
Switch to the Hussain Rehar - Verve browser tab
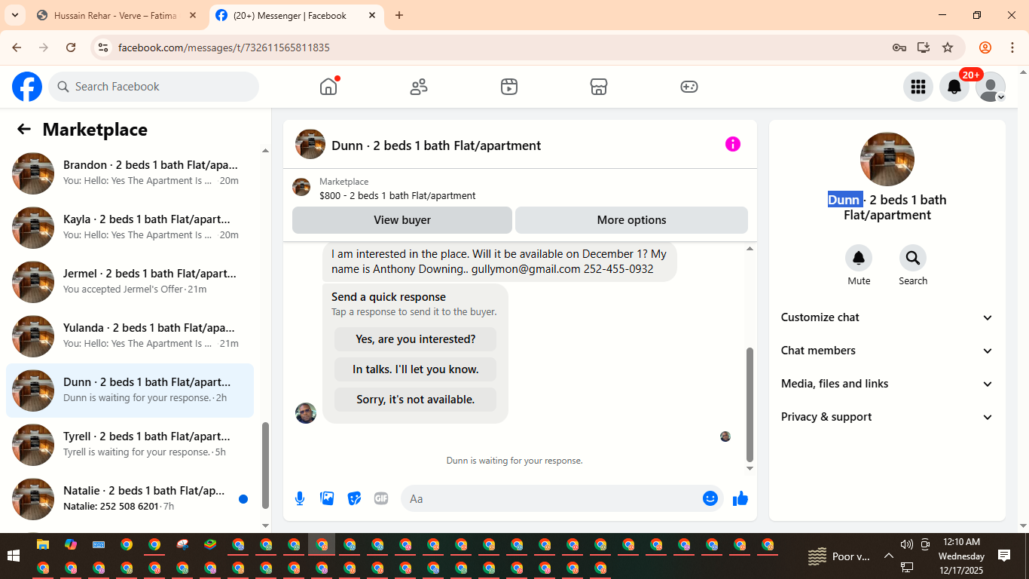click(117, 15)
